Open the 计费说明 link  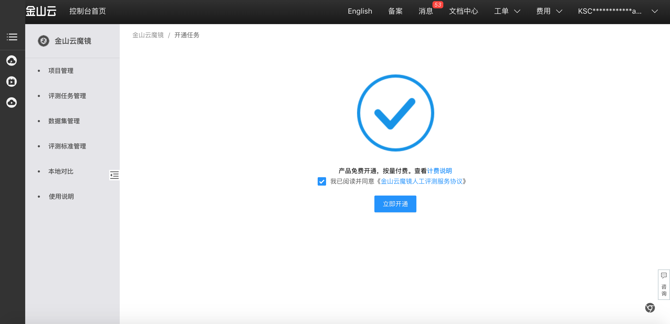(439, 171)
